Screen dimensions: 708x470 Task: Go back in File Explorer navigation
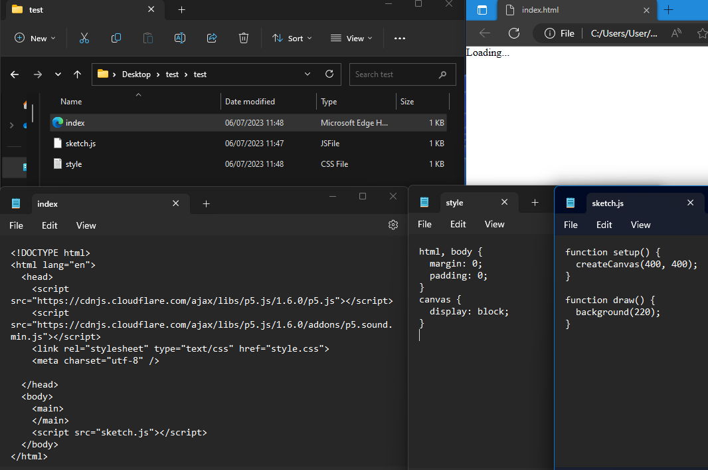(x=15, y=74)
